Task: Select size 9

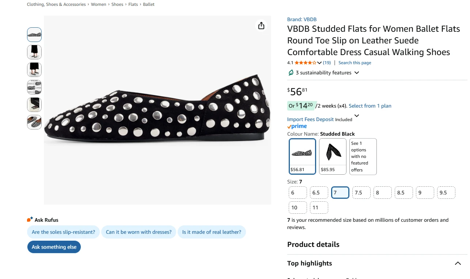Action: tap(425, 193)
